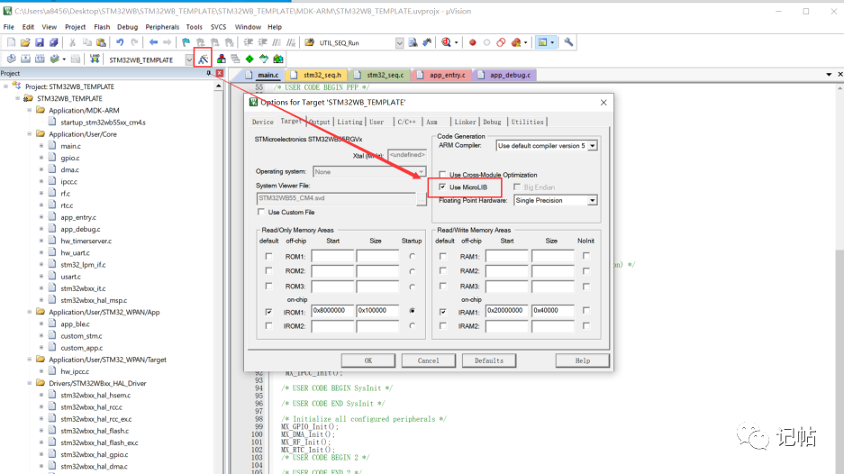Screen dimensions: 844x474
Task: Toggle the IRAM1 default checkbox
Action: click(x=442, y=312)
